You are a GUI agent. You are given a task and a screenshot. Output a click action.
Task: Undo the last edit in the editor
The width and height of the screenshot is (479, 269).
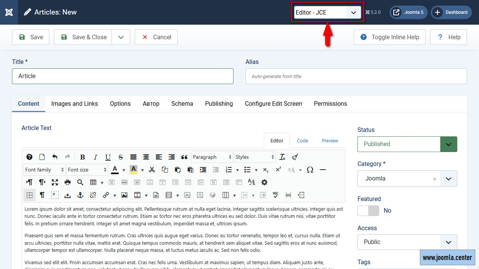click(55, 157)
